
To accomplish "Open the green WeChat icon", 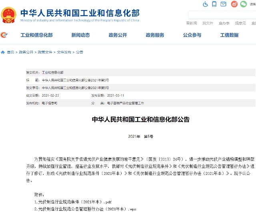I will (243, 4).
